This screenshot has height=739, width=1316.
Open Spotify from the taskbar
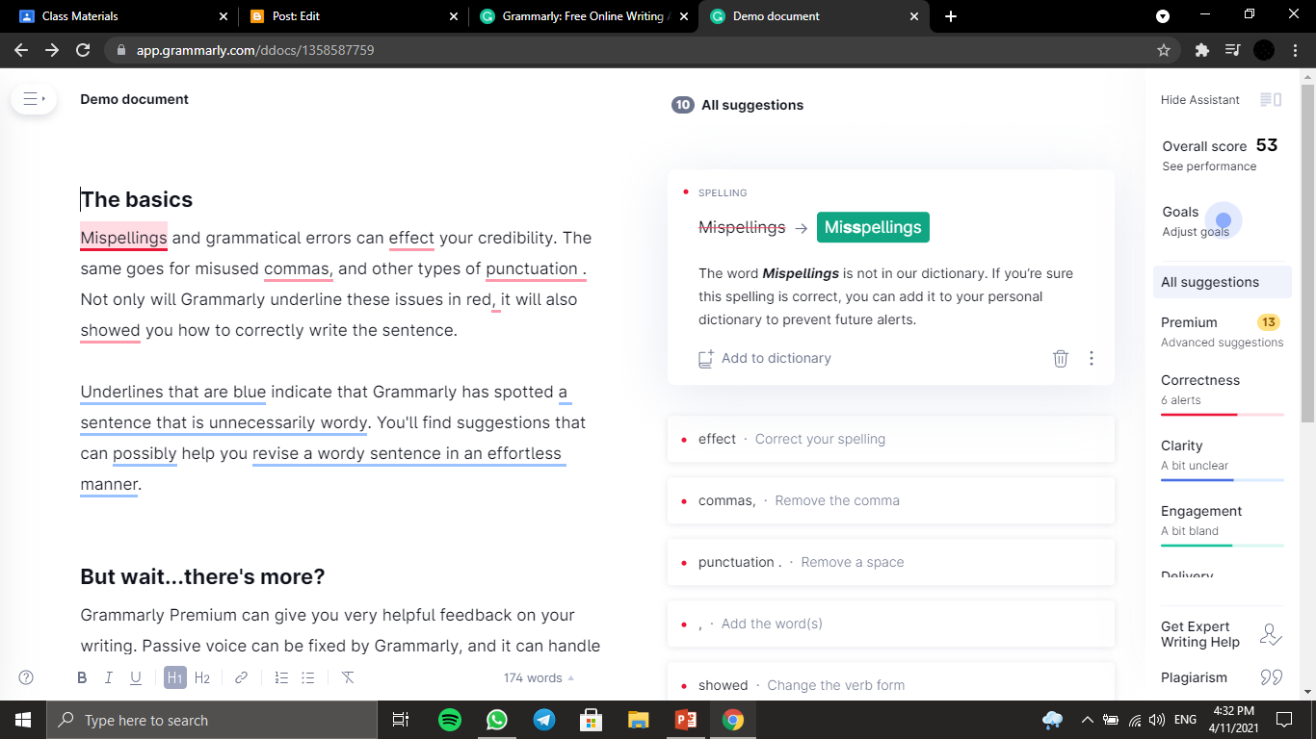(449, 720)
